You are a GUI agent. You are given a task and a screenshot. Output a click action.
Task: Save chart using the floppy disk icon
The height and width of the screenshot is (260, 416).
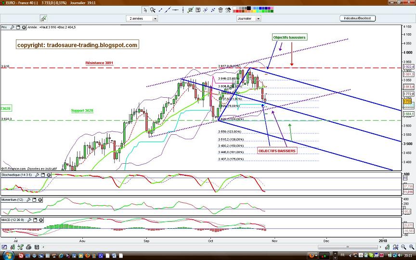37,247
